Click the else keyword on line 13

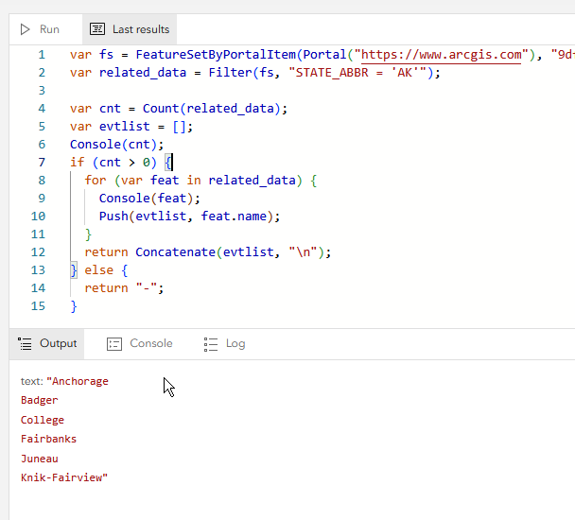coord(99,270)
